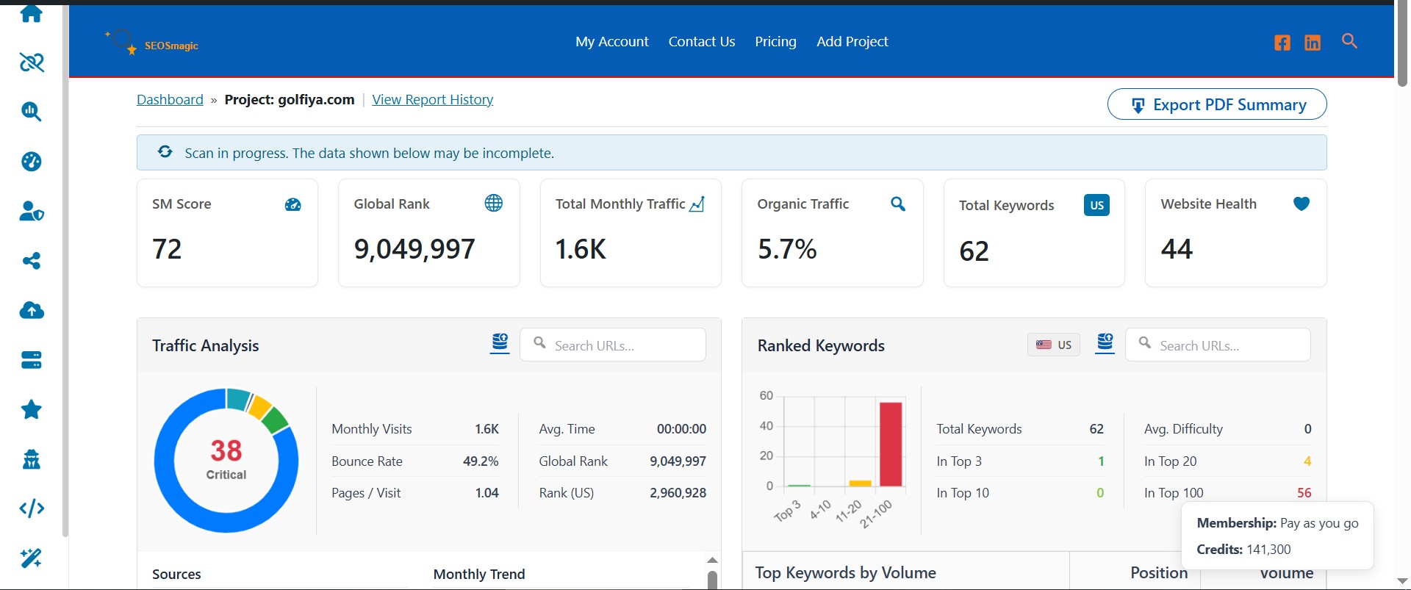The image size is (1411, 590).
Task: Open the magic wand sidebar icon
Action: point(32,558)
